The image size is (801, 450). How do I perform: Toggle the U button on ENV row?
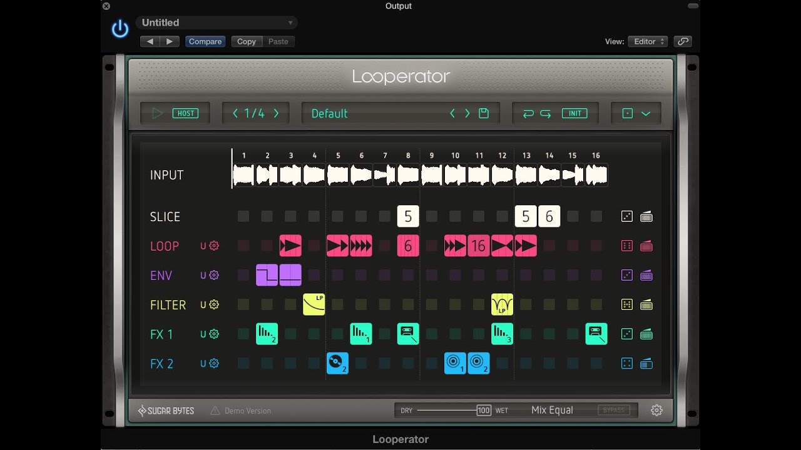point(203,275)
